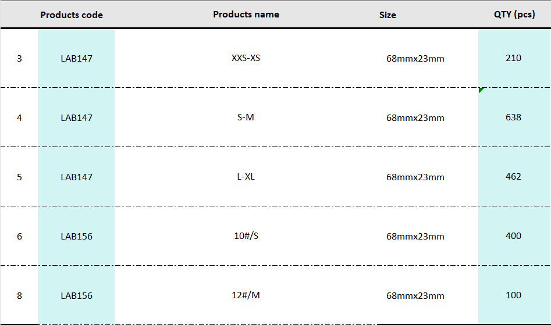Select the "QTY (pcs)" header cell
This screenshot has height=325, width=551.
514,14
